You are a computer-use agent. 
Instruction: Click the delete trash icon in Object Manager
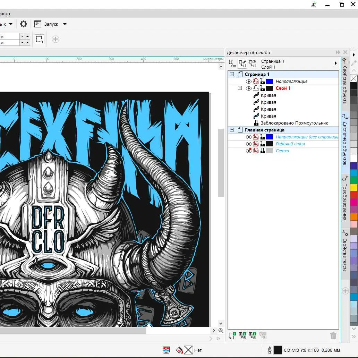pyautogui.click(x=333, y=335)
